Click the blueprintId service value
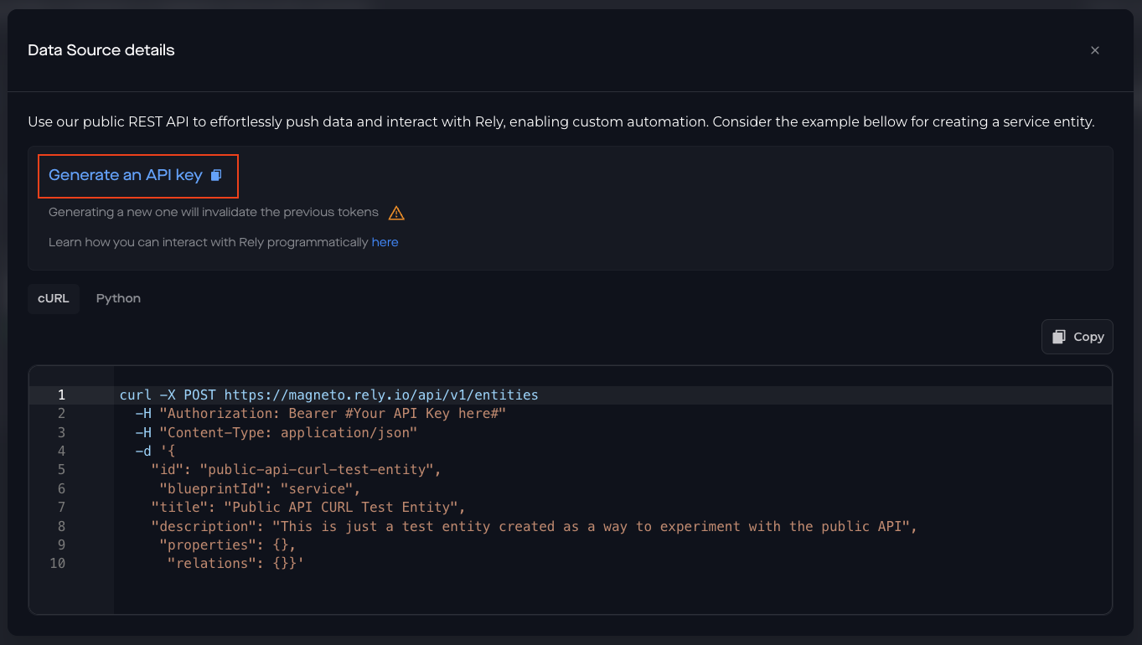Image resolution: width=1142 pixels, height=645 pixels. click(x=318, y=488)
